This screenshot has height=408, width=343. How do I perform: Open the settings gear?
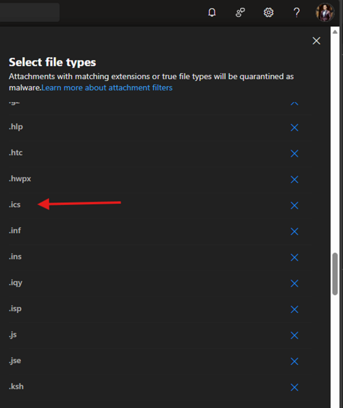tap(269, 13)
